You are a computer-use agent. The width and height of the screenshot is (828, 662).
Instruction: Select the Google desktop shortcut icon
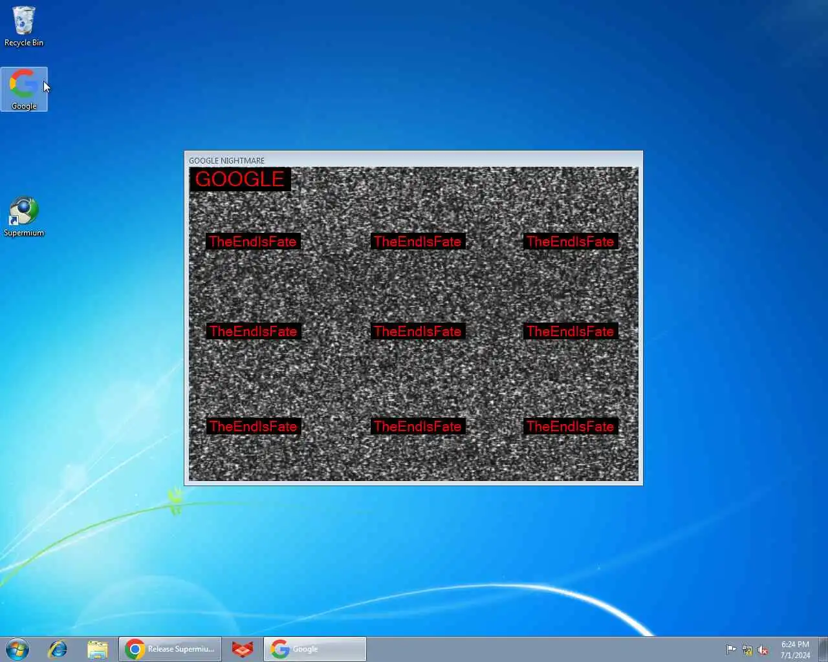point(24,89)
